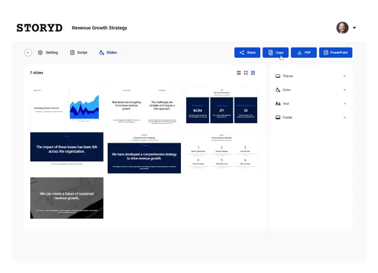Viewport: 378px width, 273px height.
Task: Click the Share button
Action: pos(247,52)
